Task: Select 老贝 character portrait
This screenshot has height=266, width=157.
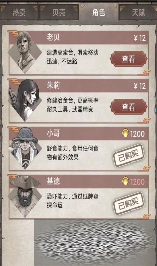Action: 25,52
